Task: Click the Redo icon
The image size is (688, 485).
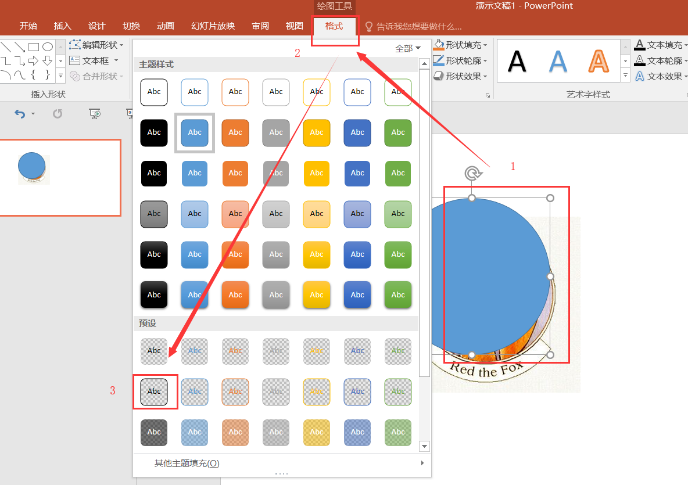Action: [x=58, y=114]
